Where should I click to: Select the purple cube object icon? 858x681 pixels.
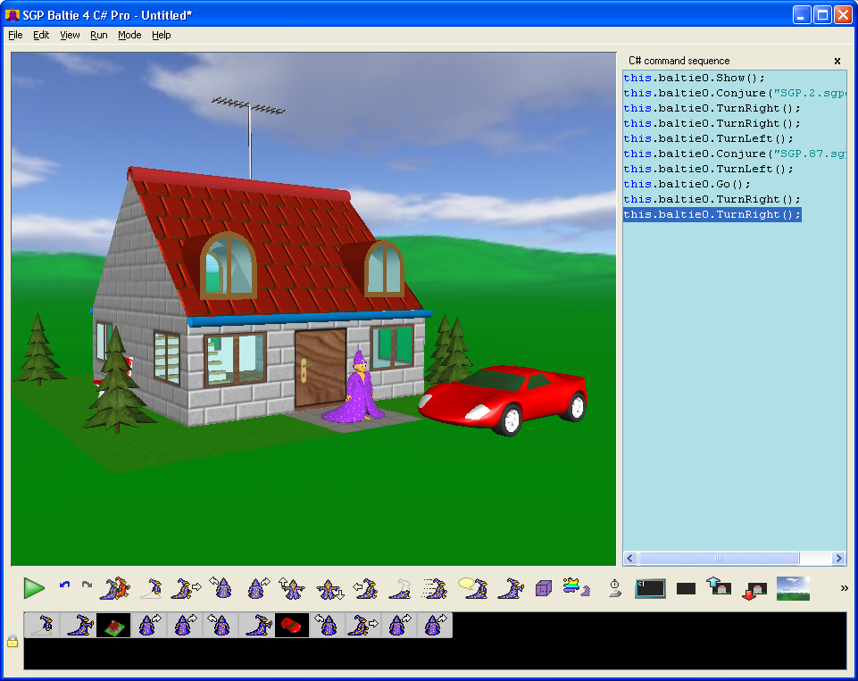pyautogui.click(x=544, y=588)
